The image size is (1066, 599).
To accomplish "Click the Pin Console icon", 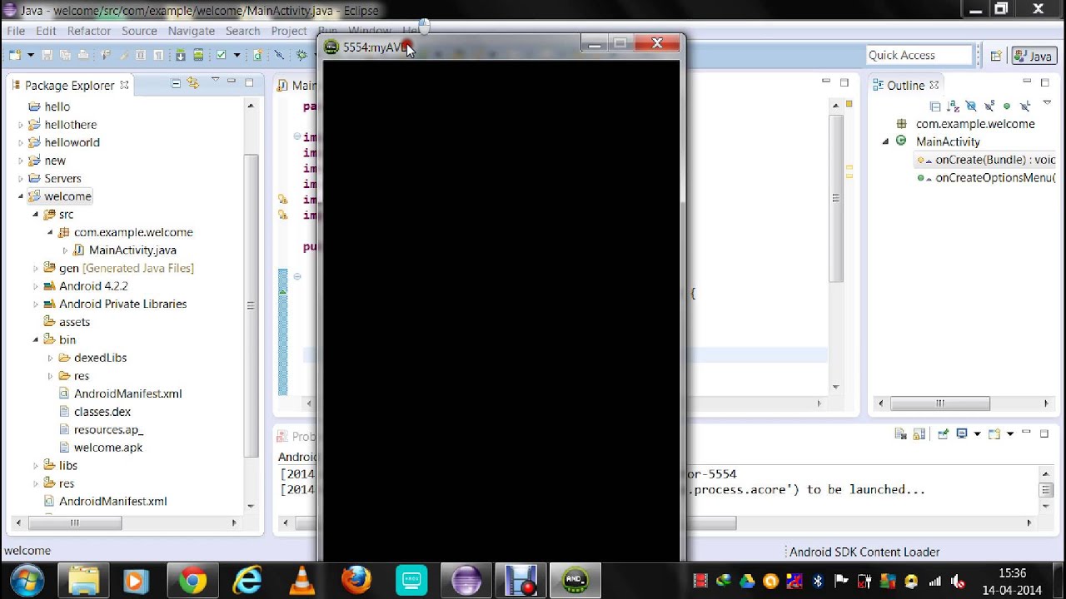I will 944,433.
